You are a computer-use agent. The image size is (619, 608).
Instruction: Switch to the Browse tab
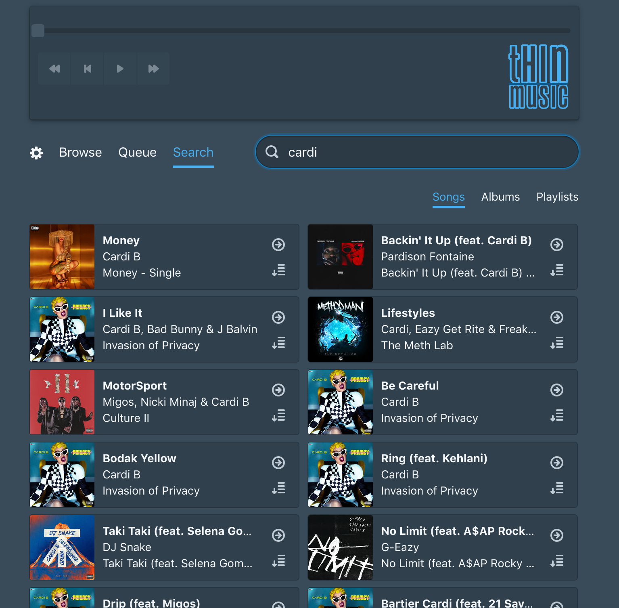tap(80, 153)
